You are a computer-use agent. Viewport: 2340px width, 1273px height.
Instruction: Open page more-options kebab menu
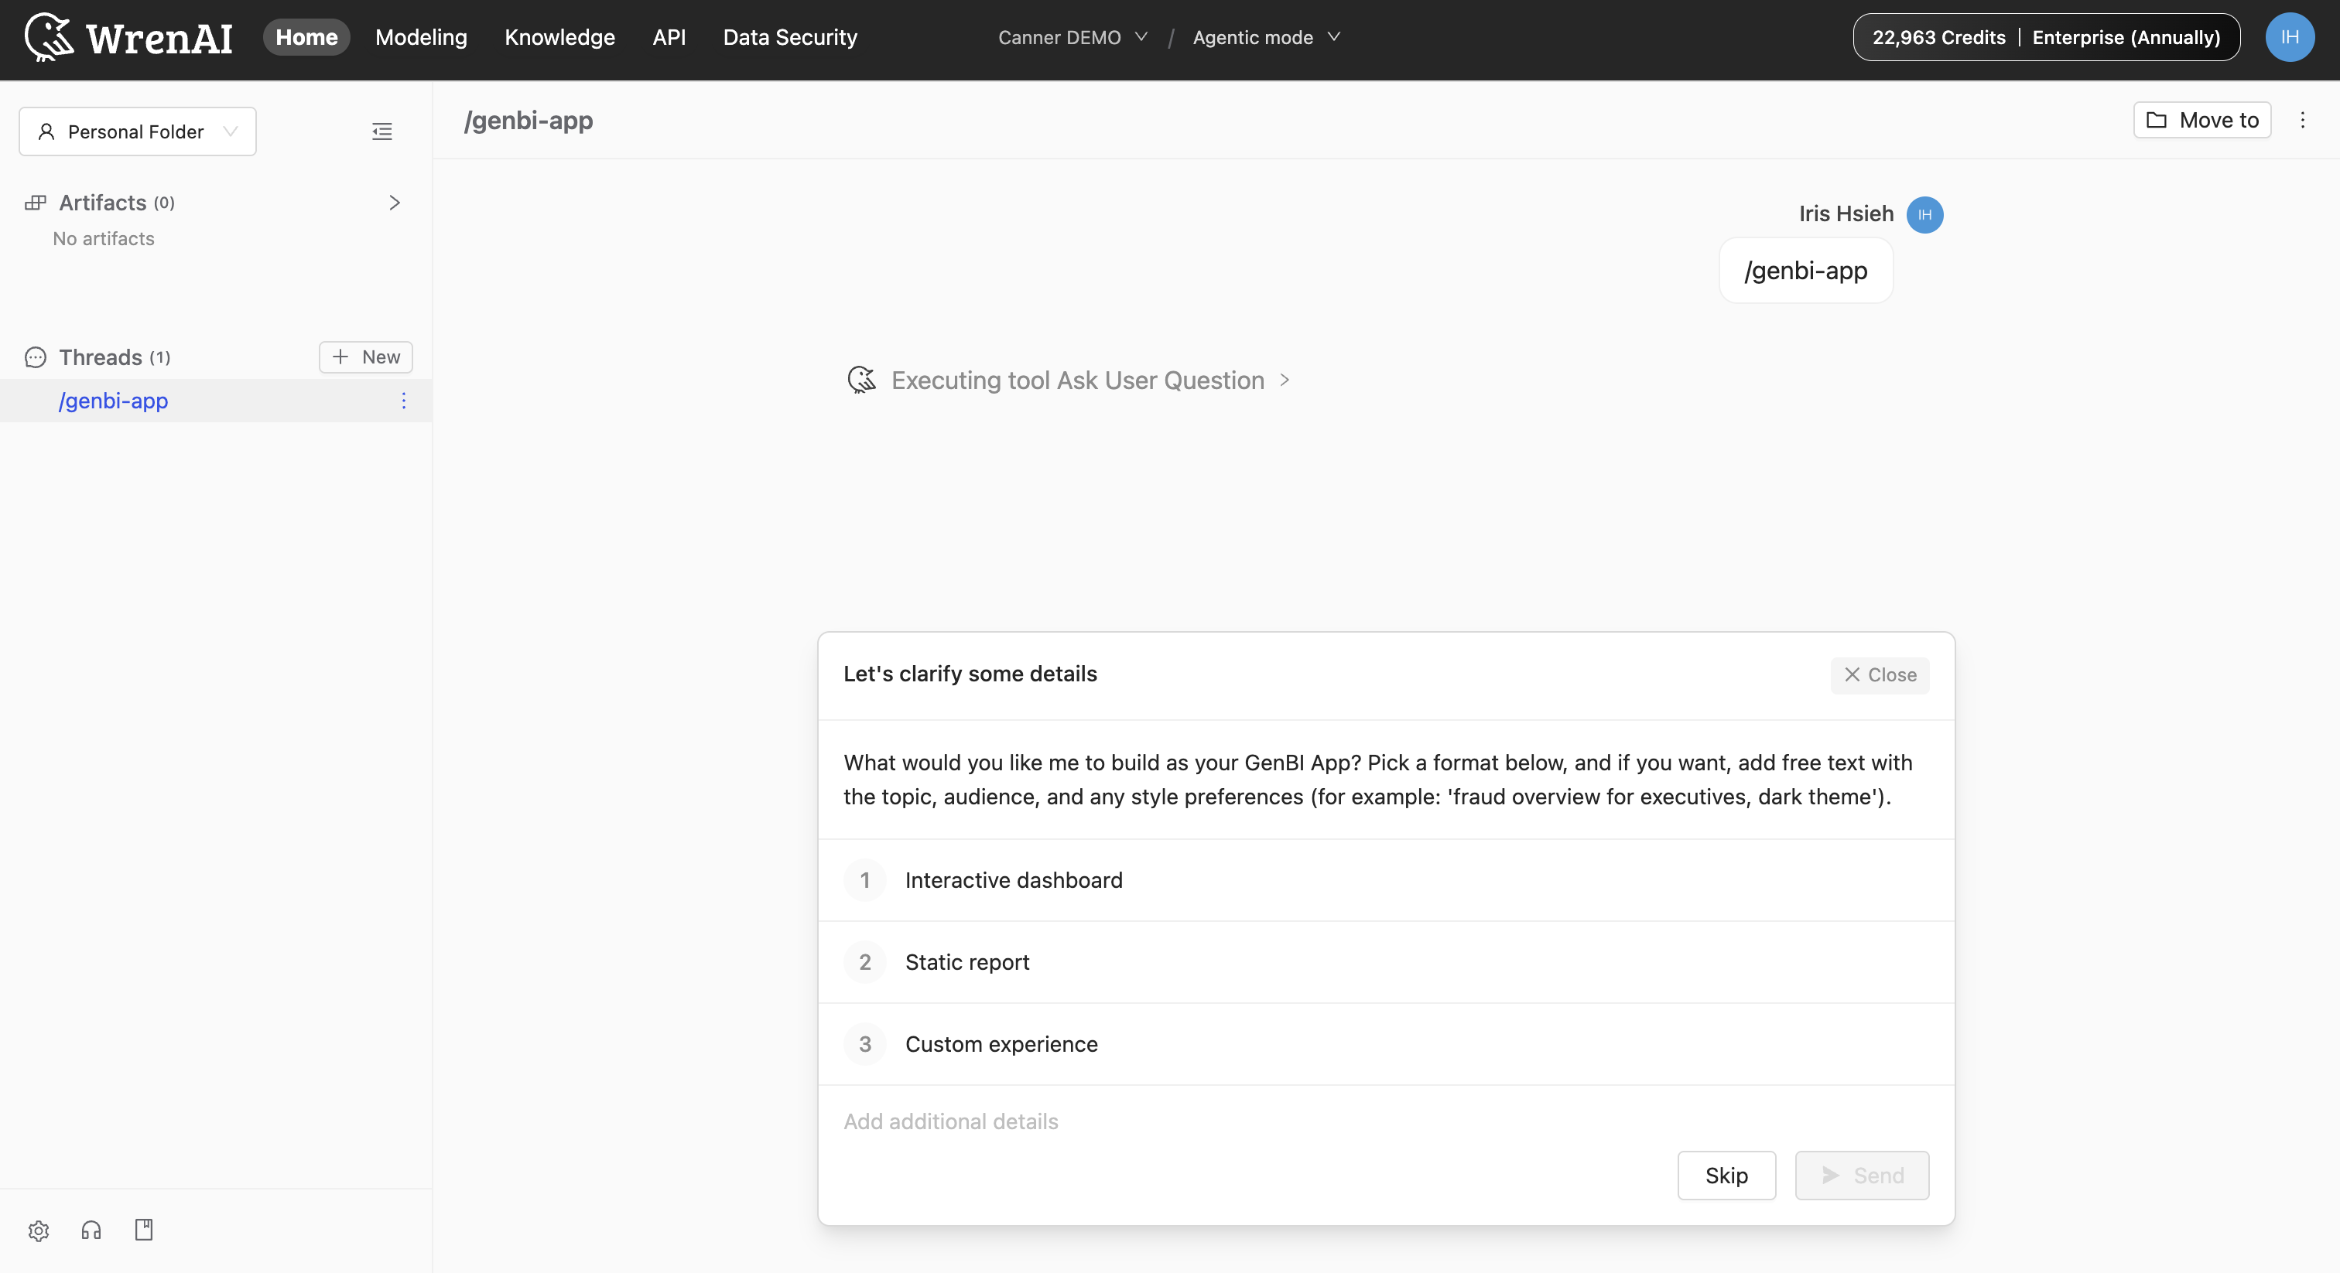click(2302, 120)
